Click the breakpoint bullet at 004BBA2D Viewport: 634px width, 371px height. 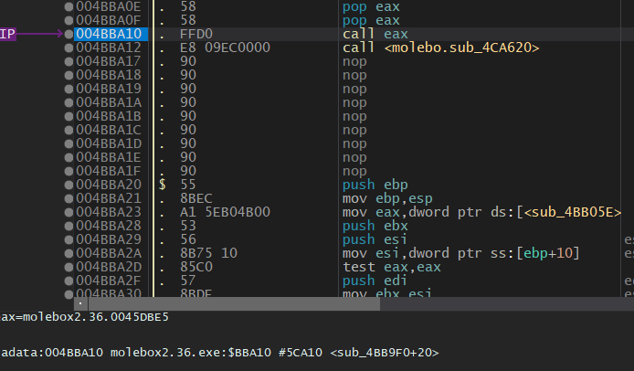tap(69, 267)
